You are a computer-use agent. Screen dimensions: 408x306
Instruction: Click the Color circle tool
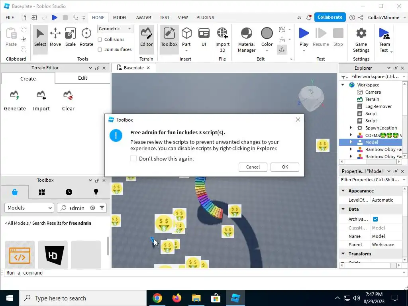[267, 37]
